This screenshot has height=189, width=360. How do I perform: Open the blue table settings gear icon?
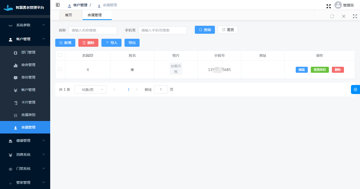(x=355, y=89)
